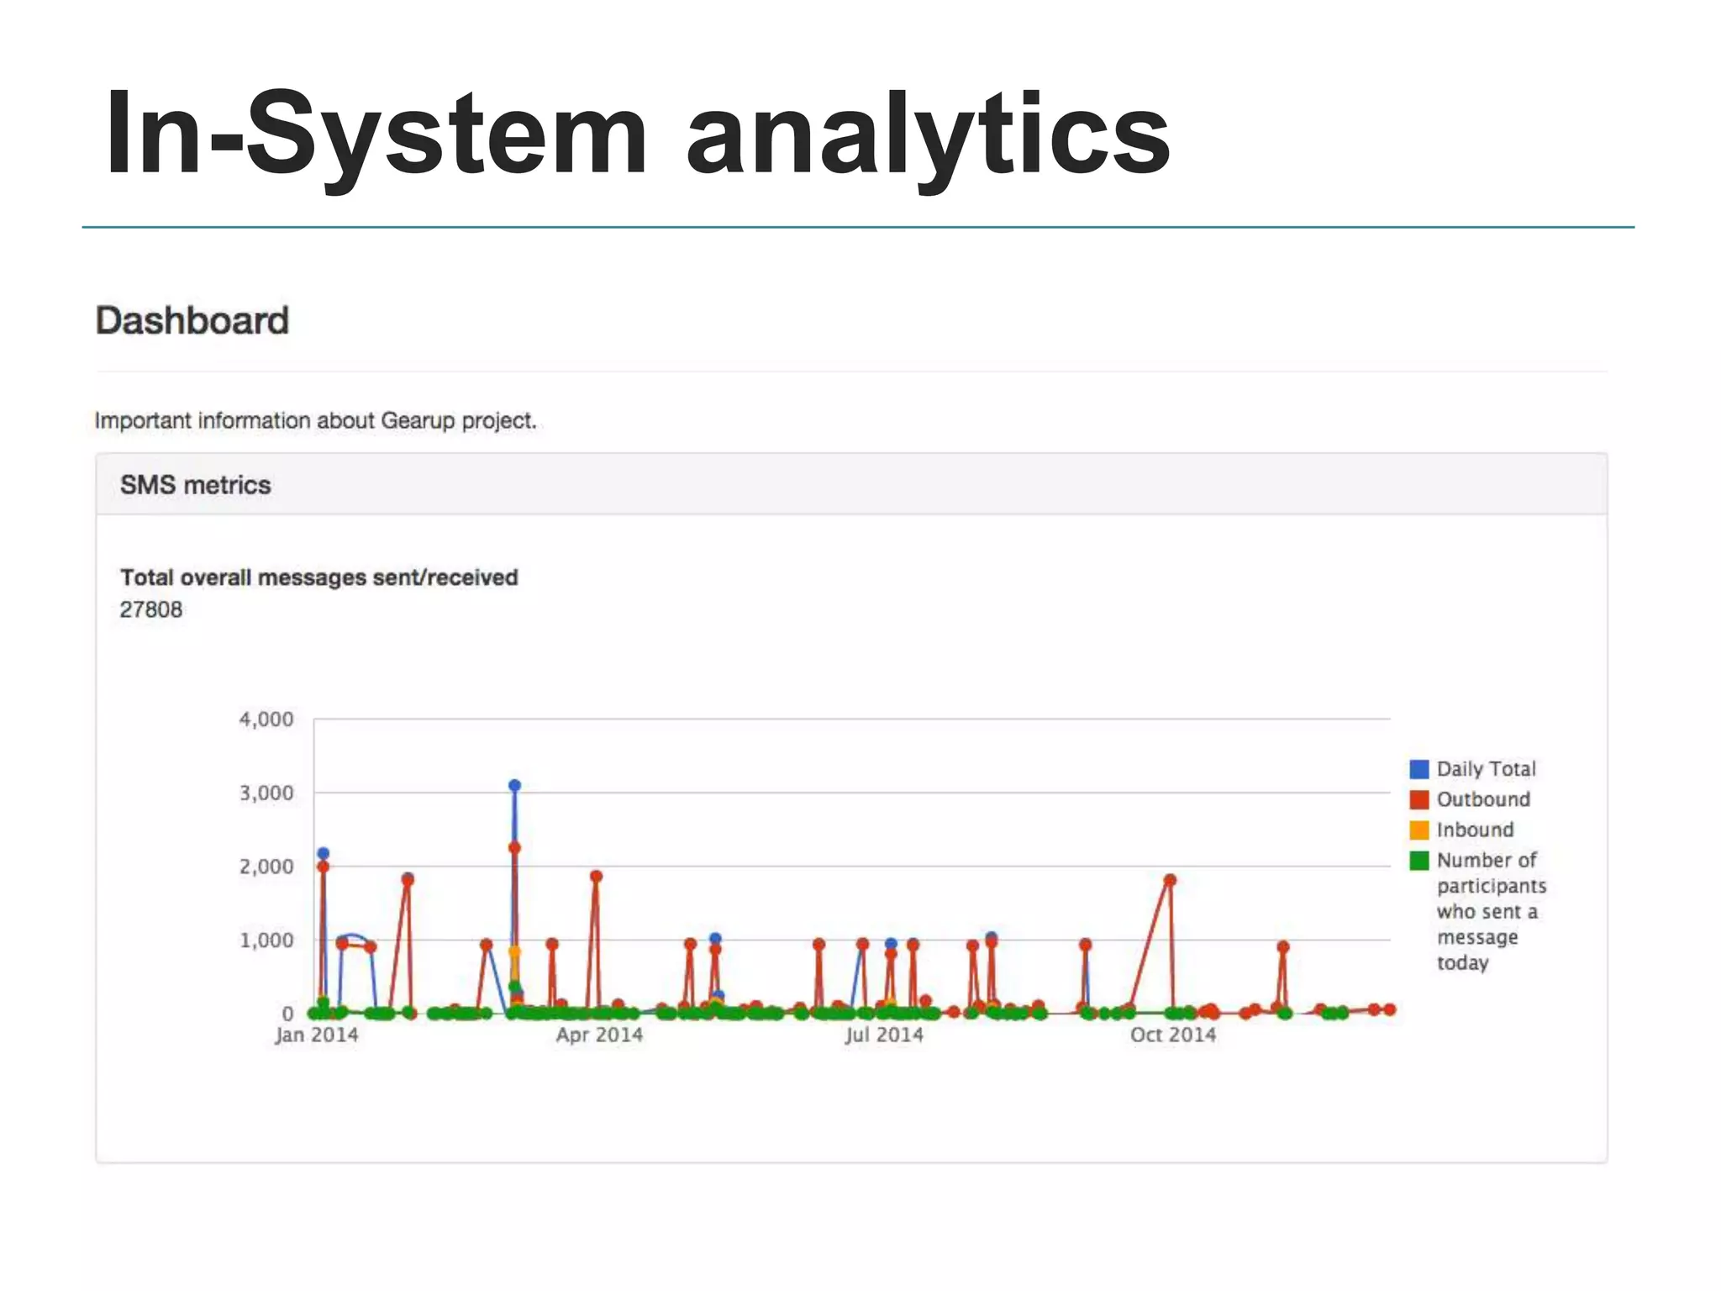1721x1291 pixels.
Task: Click the Dashboard heading
Action: click(192, 320)
